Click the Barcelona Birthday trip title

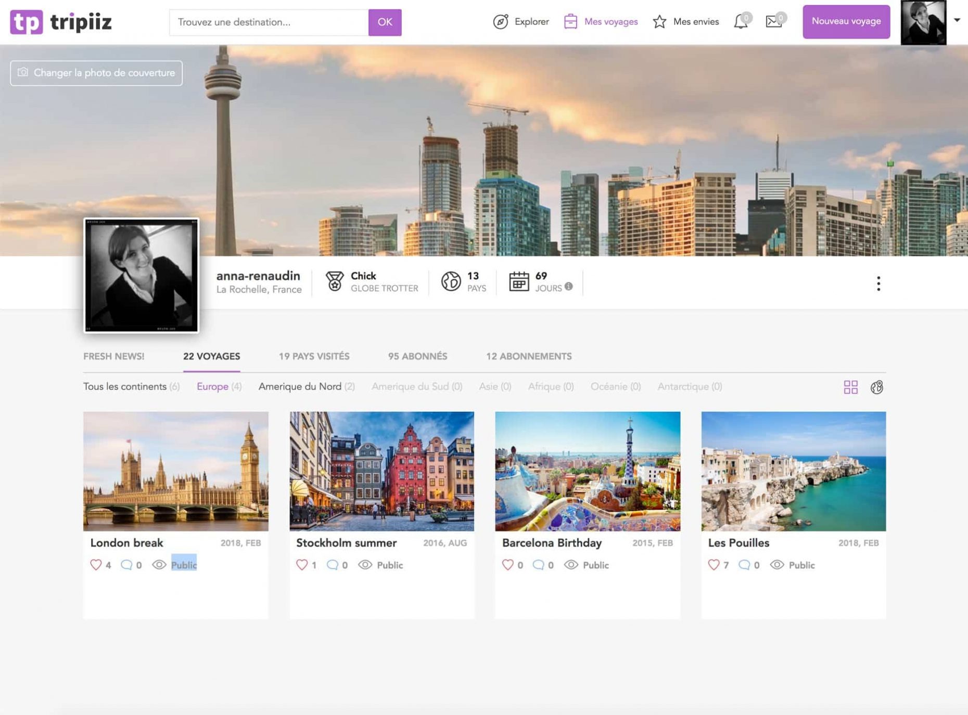tap(552, 543)
